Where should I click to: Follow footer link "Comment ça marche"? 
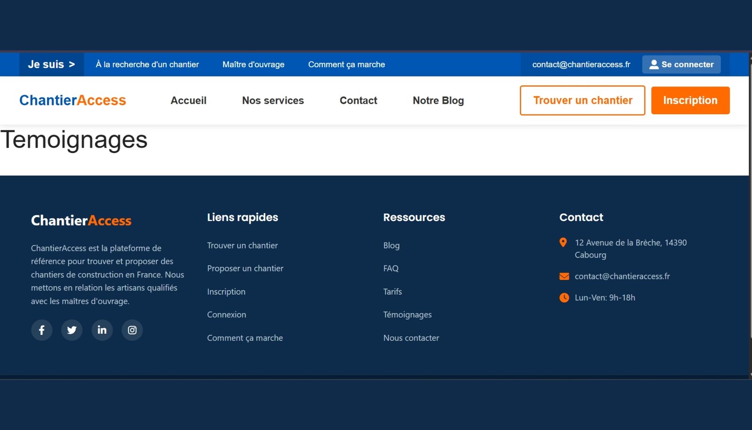[x=245, y=338]
